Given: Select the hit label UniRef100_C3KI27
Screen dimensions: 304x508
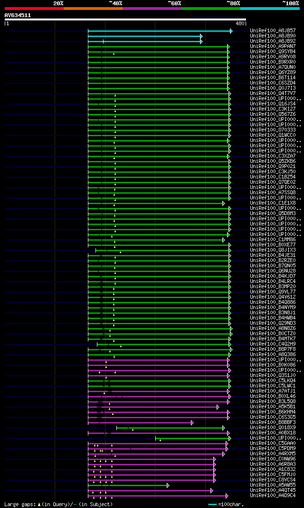Looking at the screenshot, I should coord(273,109).
